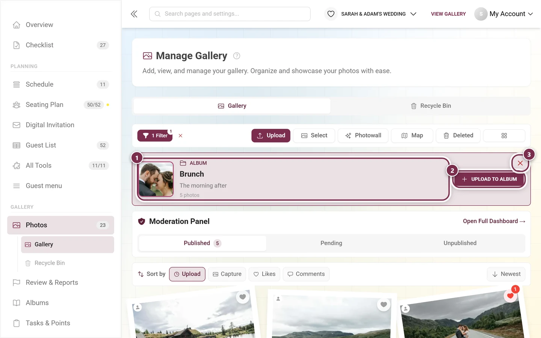
Task: Like the first photo with its heart icon
Action: tap(243, 297)
